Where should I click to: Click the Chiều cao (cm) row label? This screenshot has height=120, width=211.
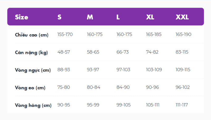point(32,35)
